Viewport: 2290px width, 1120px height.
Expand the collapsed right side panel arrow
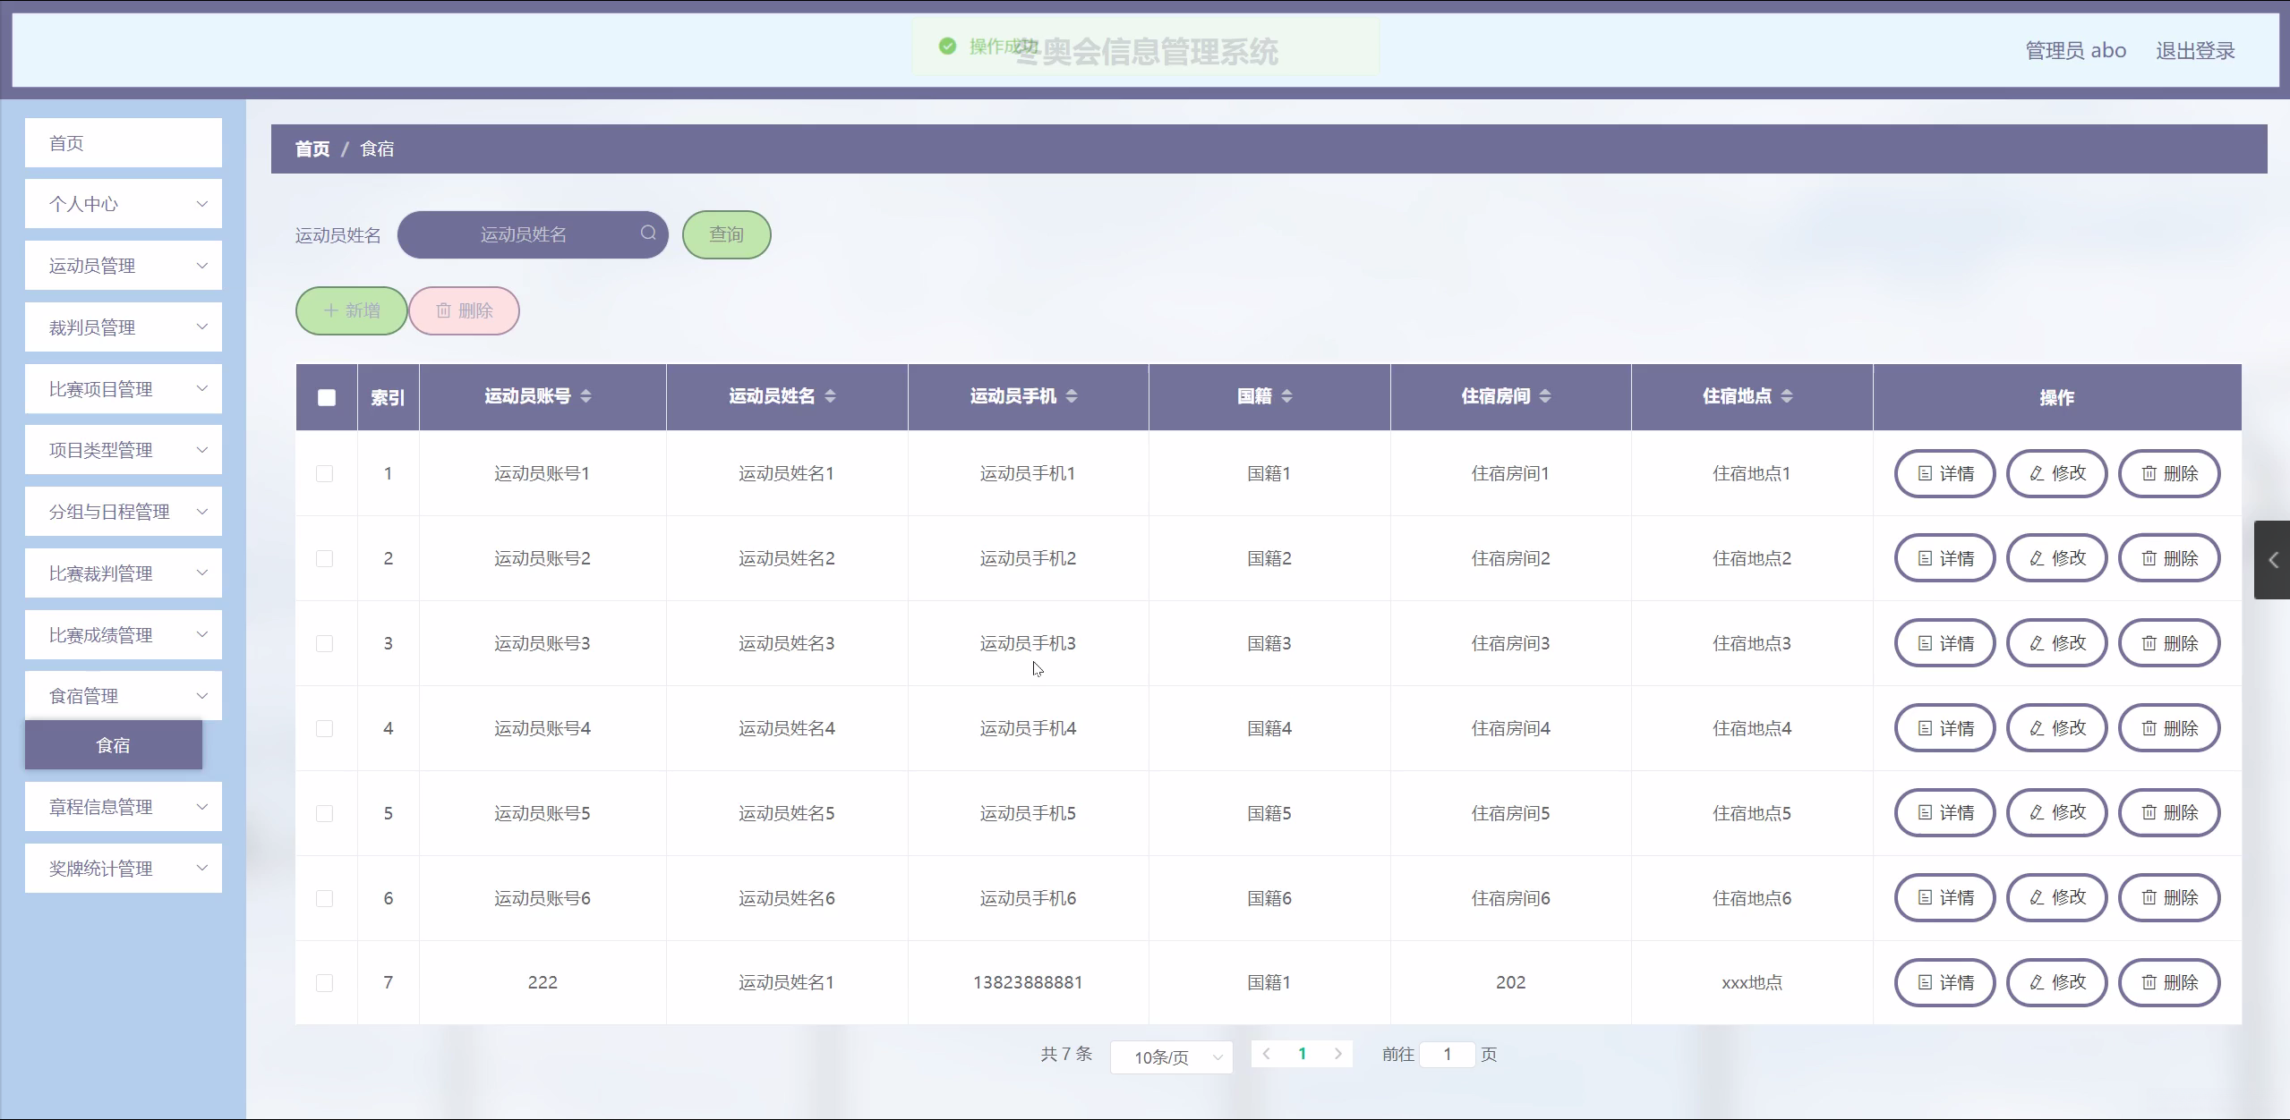pos(2272,560)
